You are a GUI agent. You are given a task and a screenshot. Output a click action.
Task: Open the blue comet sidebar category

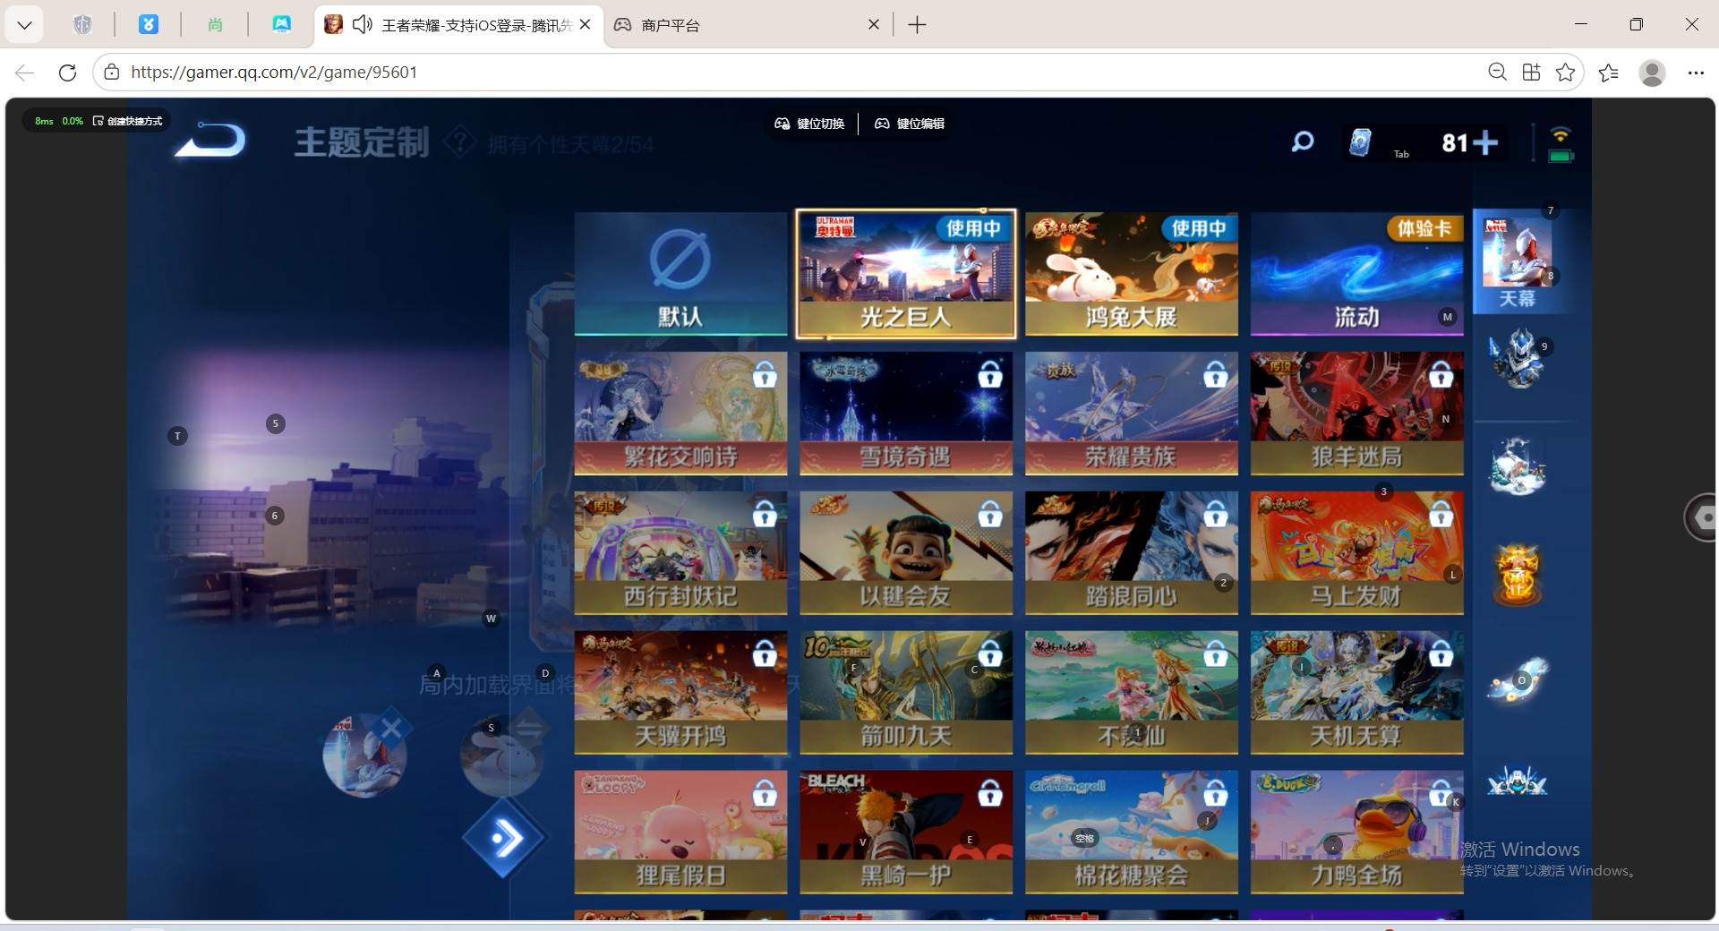[1518, 680]
